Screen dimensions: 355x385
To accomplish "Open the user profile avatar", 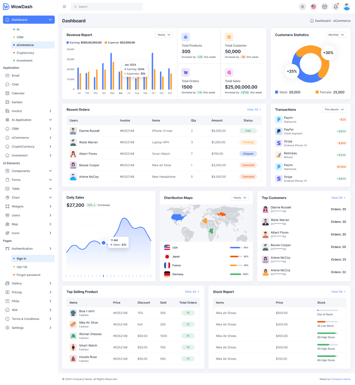I will tap(347, 7).
